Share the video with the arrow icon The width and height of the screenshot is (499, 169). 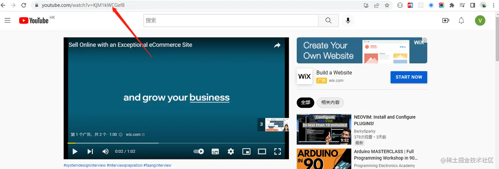click(x=277, y=45)
